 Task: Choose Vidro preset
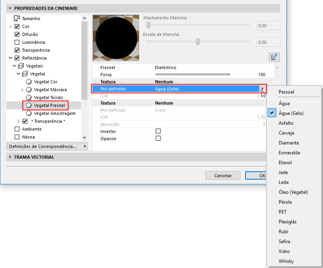click(x=284, y=251)
